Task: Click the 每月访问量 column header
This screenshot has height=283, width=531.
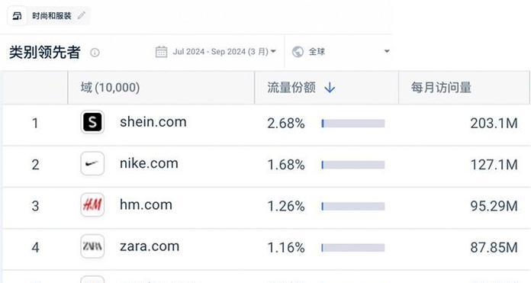Action: (x=441, y=88)
